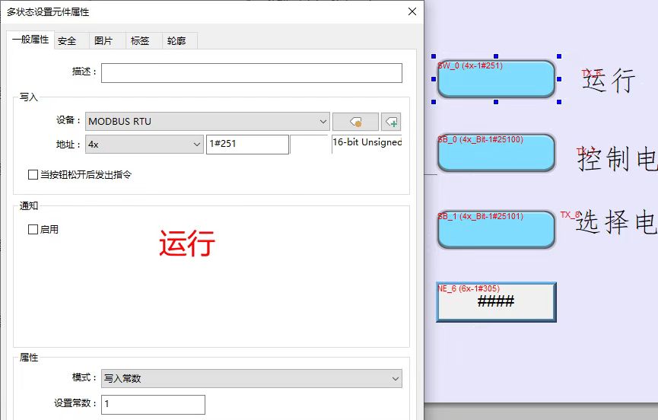Click the empty field beside the address

[x=309, y=145]
